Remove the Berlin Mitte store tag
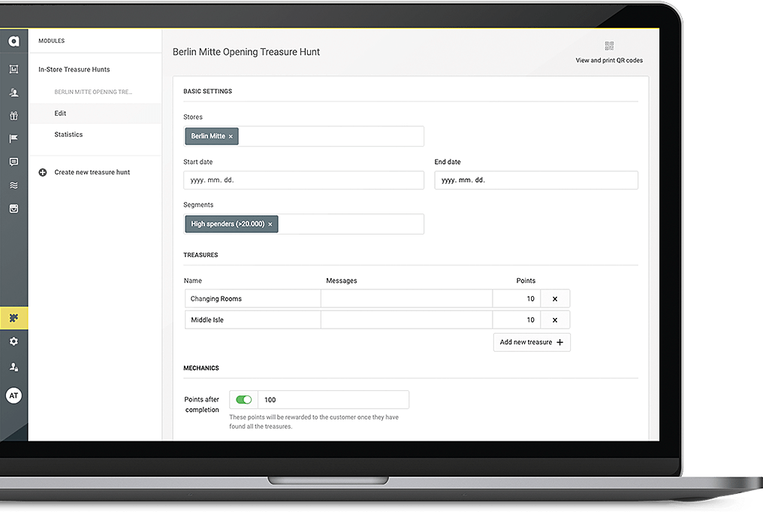This screenshot has width=763, height=512. point(231,136)
